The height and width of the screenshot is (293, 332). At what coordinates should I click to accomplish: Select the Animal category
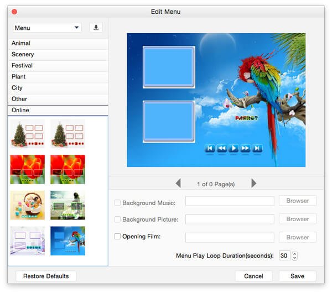point(58,43)
